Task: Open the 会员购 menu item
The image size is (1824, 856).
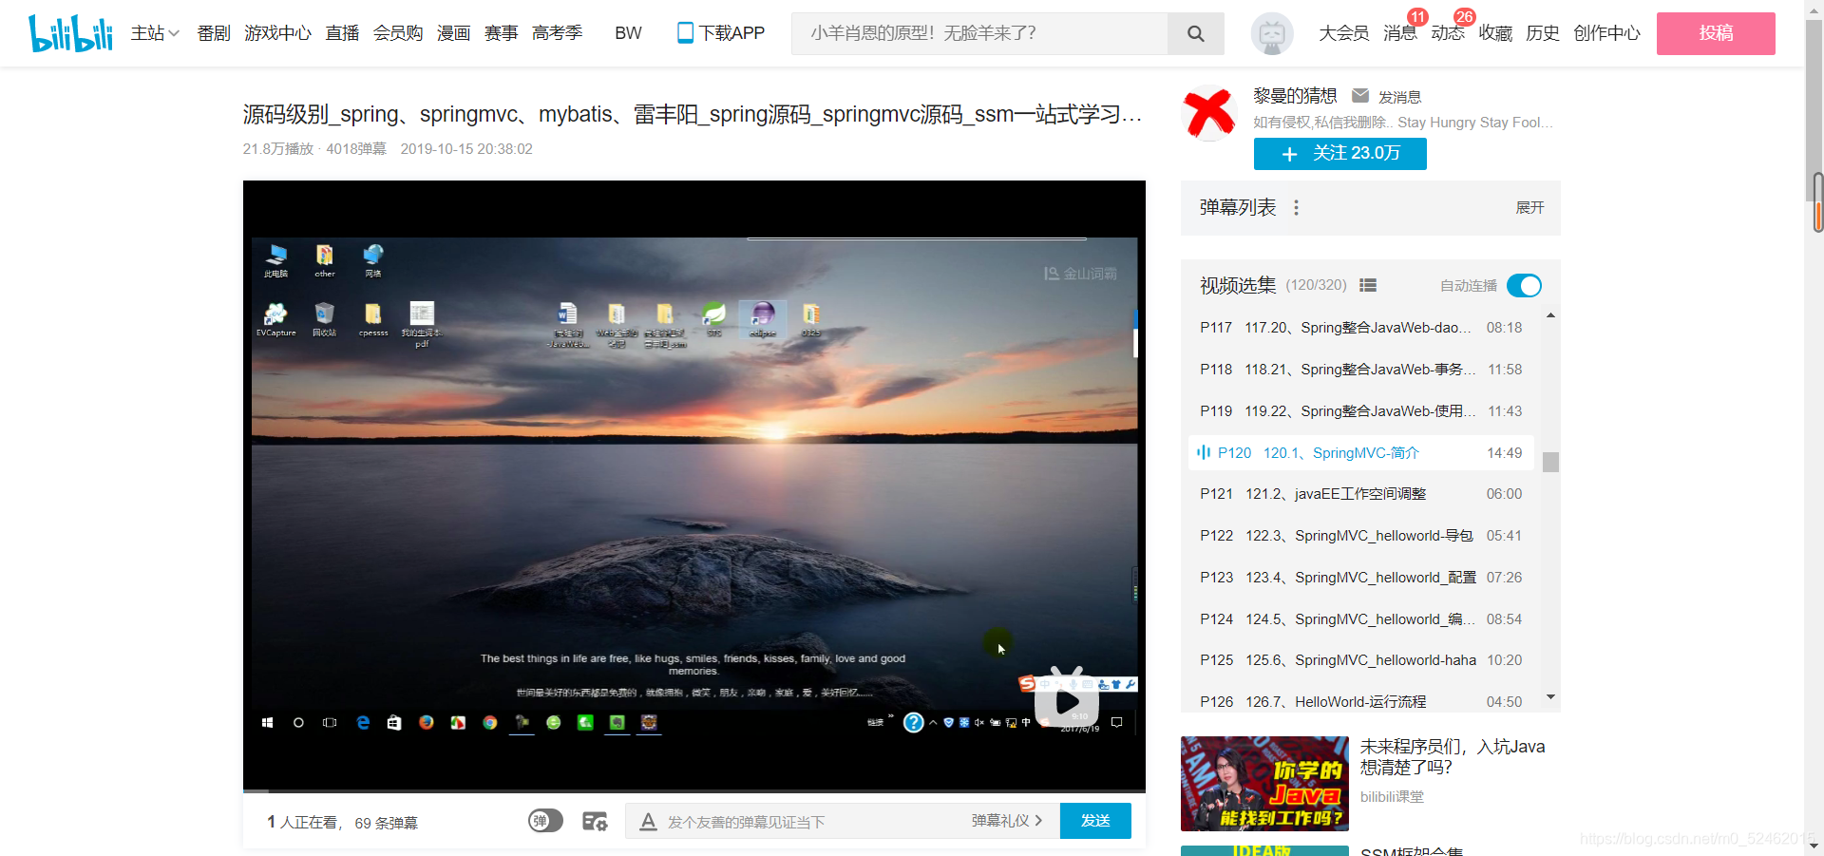Action: tap(398, 33)
